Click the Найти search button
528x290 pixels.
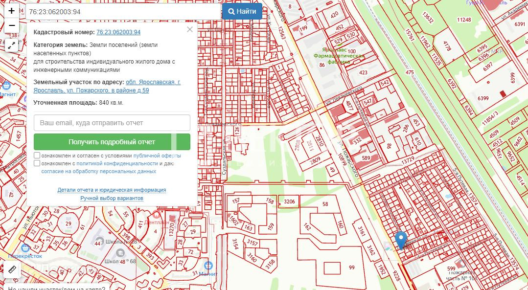[242, 11]
